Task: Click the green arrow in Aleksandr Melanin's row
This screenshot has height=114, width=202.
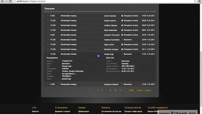Action: (48, 84)
